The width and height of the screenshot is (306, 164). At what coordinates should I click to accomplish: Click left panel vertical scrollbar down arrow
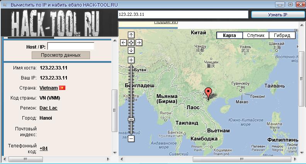coord(115,153)
